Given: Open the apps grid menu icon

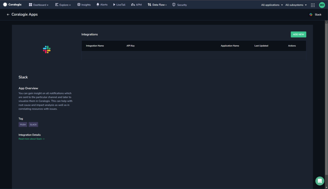Looking at the screenshot, I should [x=313, y=5].
